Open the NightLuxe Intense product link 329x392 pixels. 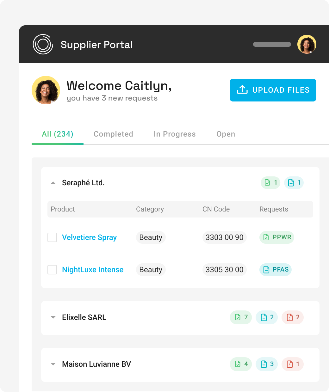coord(93,270)
